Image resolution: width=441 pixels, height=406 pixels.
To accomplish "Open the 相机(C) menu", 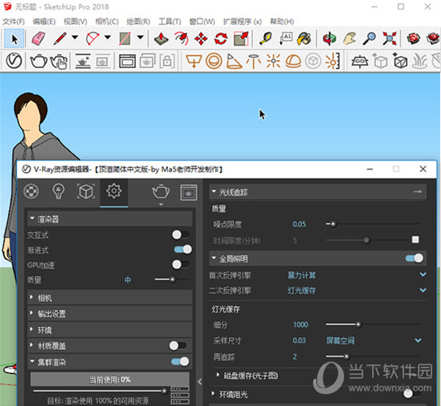I will pyautogui.click(x=106, y=21).
